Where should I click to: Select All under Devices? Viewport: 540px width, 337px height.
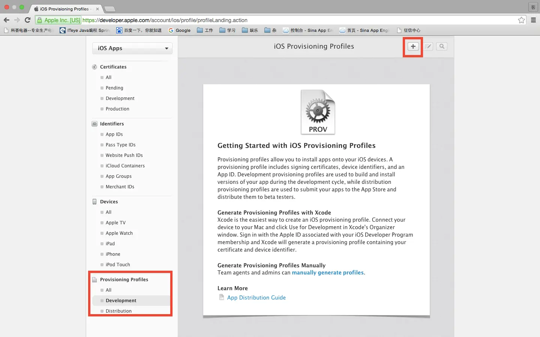click(x=108, y=212)
